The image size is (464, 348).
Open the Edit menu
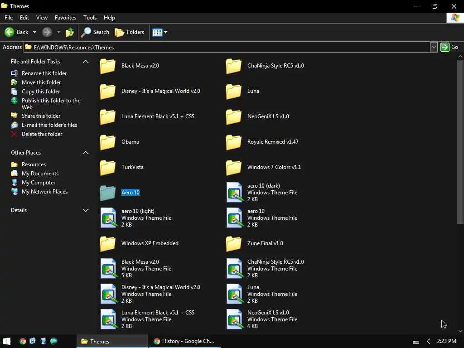(x=24, y=18)
